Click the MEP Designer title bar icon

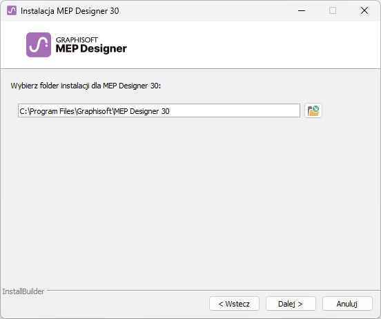pos(12,10)
